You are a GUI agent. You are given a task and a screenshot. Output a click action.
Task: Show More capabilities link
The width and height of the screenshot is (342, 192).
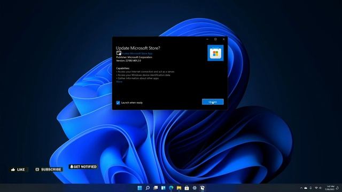pyautogui.click(x=119, y=82)
